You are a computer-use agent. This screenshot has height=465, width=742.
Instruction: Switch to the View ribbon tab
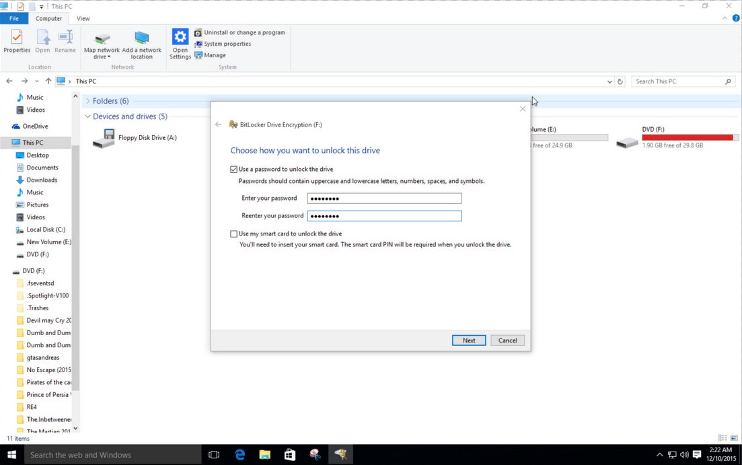click(83, 18)
